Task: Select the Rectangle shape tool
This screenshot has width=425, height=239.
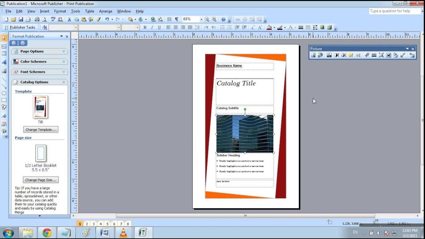Action: pos(4,100)
